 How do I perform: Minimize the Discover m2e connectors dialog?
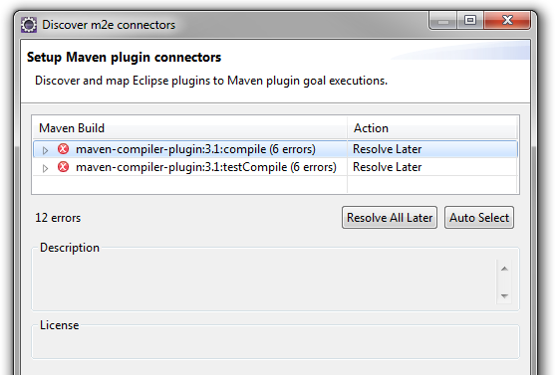(x=443, y=21)
